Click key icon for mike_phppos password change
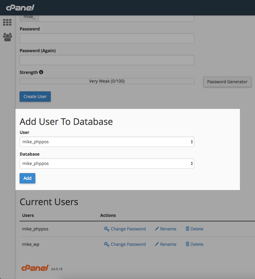 [x=107, y=229]
